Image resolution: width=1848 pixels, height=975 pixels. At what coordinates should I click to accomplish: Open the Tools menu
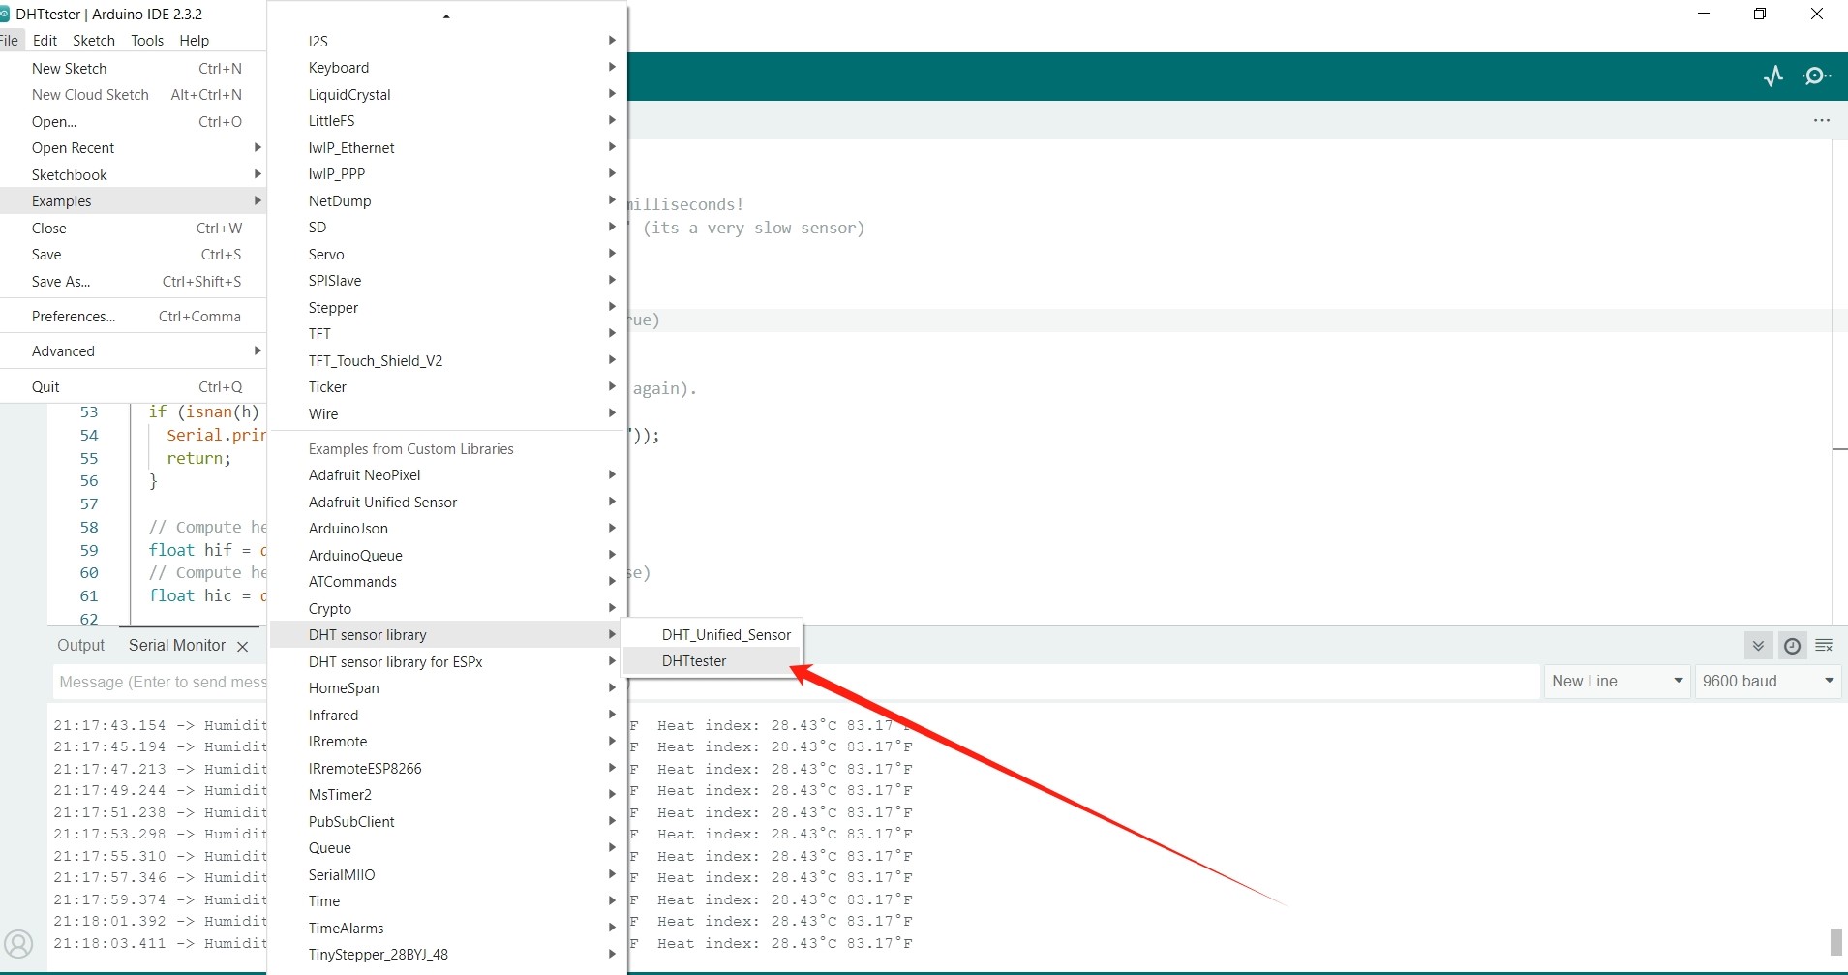tap(147, 41)
